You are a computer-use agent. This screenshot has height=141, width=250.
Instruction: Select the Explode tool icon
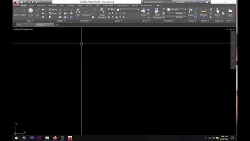(71, 13)
